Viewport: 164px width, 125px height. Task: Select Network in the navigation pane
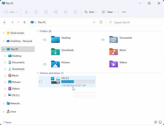15,103
